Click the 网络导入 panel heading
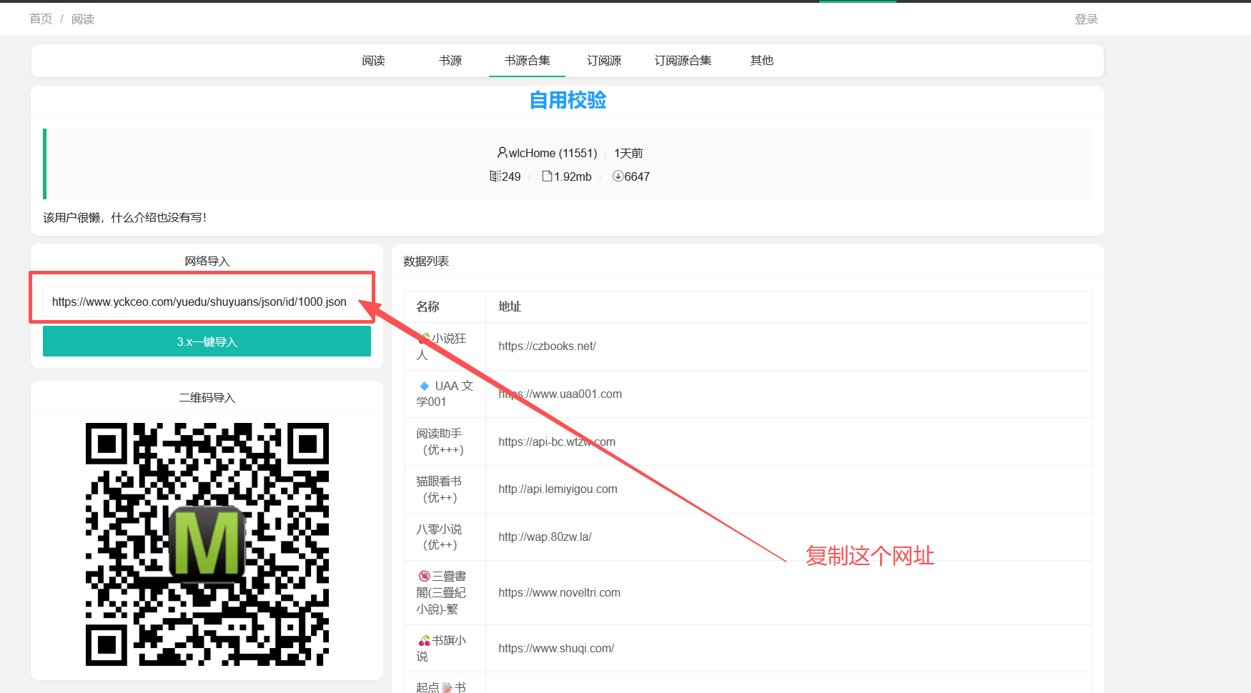Viewport: 1251px width, 693px height. point(207,261)
